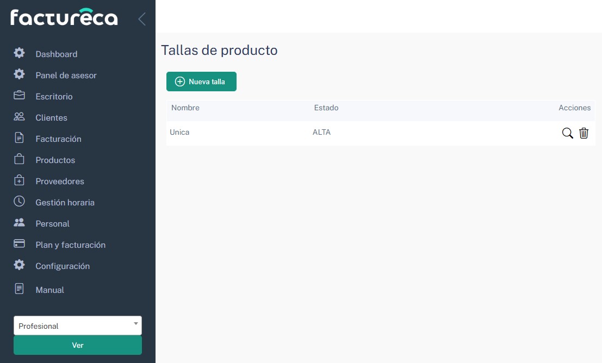The width and height of the screenshot is (602, 363).
Task: Open the Profesional plan dropdown
Action: [x=77, y=326]
